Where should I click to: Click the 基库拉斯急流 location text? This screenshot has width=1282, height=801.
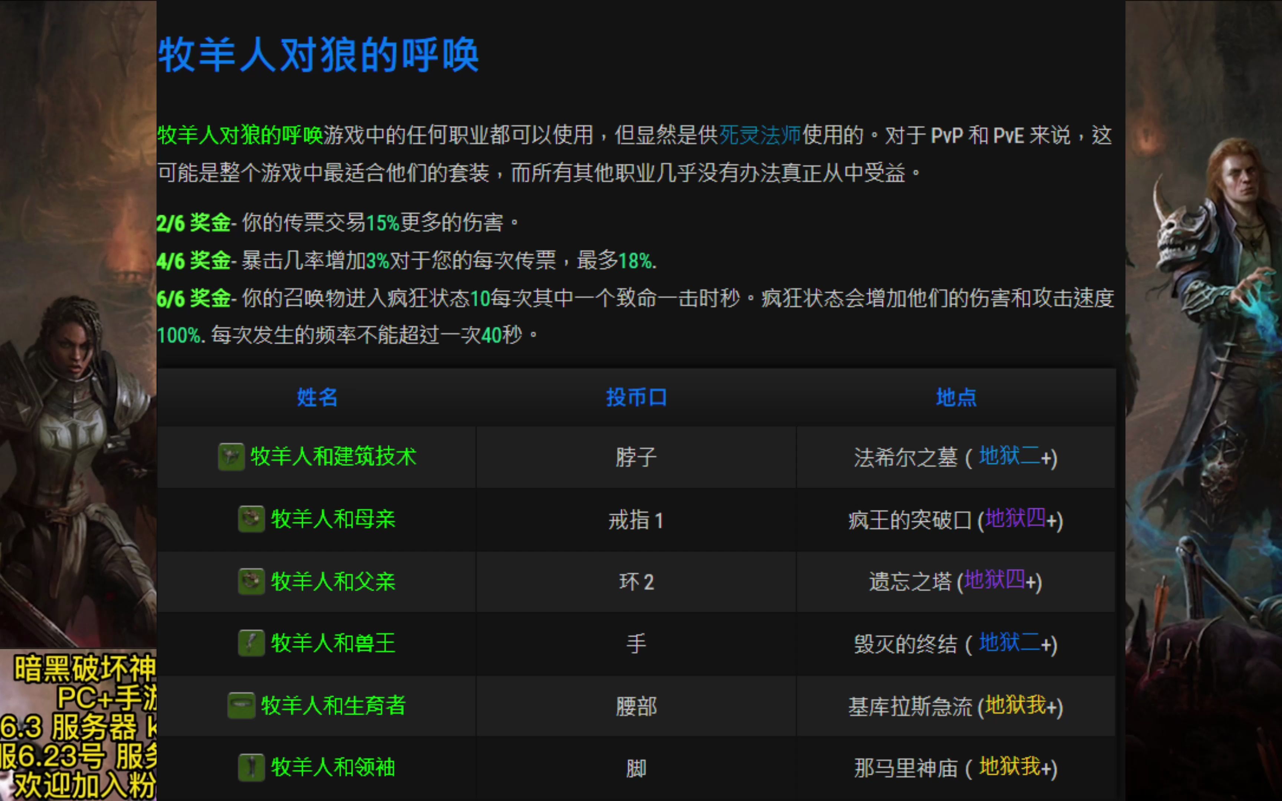[x=910, y=707]
